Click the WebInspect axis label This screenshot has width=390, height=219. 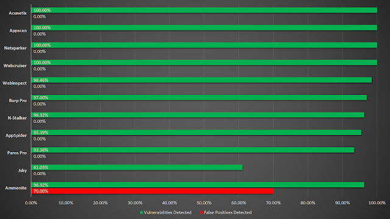point(15,83)
